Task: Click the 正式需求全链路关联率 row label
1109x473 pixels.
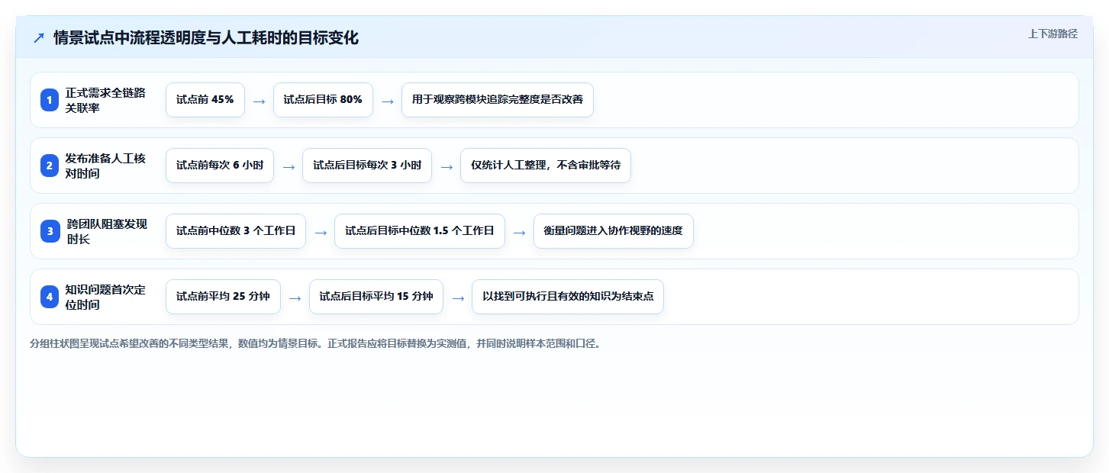Action: pos(105,100)
